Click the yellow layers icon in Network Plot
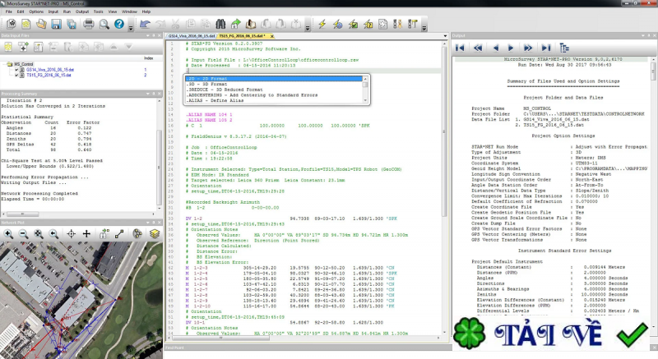Image resolution: width=658 pixels, height=359 pixels. [154, 233]
